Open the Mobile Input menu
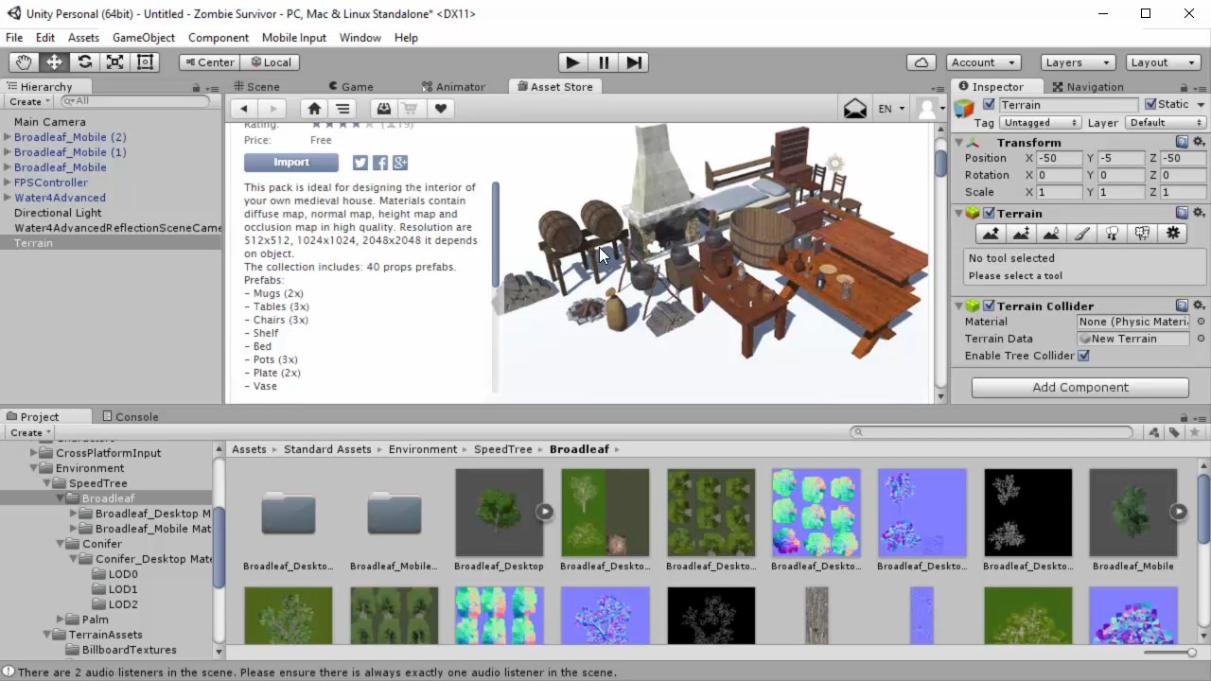This screenshot has width=1211, height=681. [x=294, y=38]
